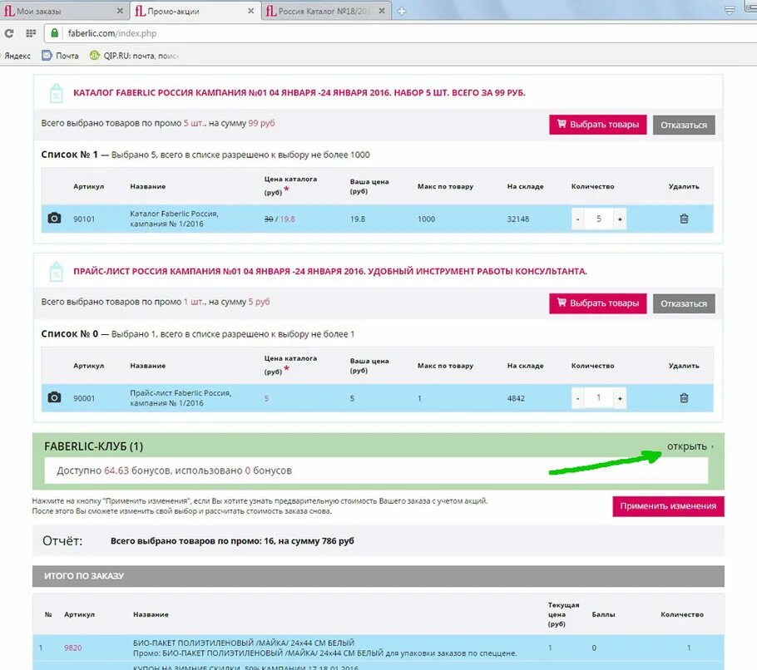Click quantity field showing 1 for article 90001
Viewport: 757px width, 670px height.
click(599, 398)
